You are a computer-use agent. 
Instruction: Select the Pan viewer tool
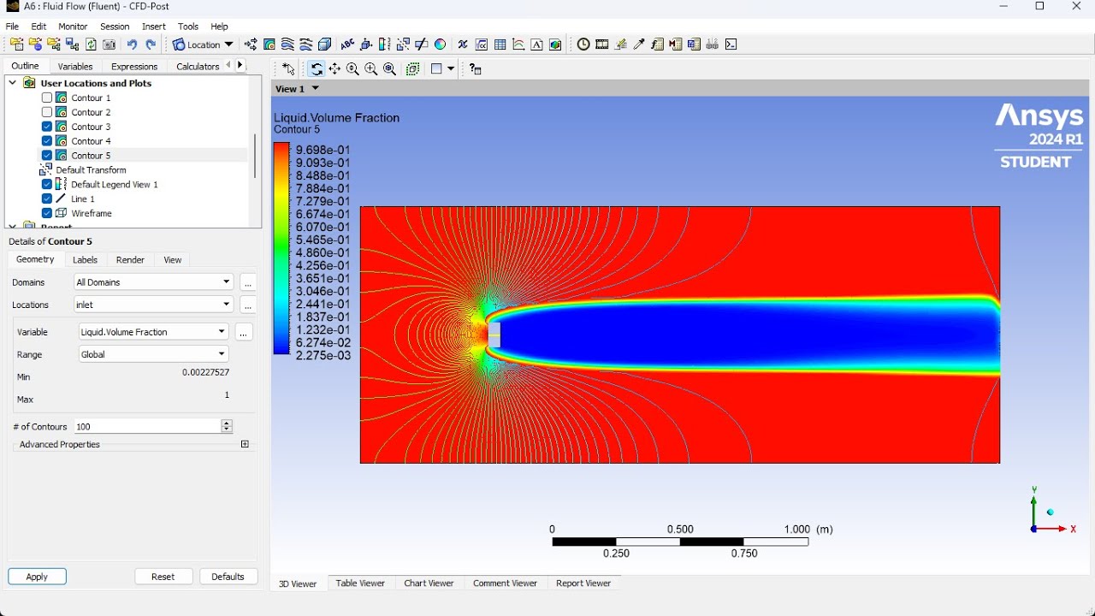click(334, 69)
